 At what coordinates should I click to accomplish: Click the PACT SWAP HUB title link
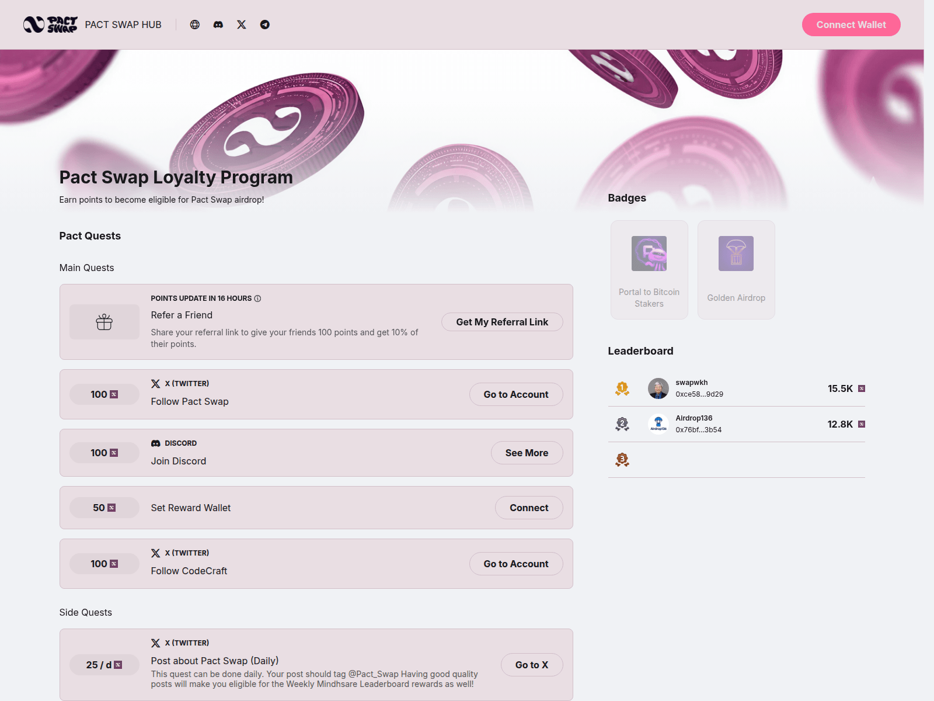[x=123, y=25]
